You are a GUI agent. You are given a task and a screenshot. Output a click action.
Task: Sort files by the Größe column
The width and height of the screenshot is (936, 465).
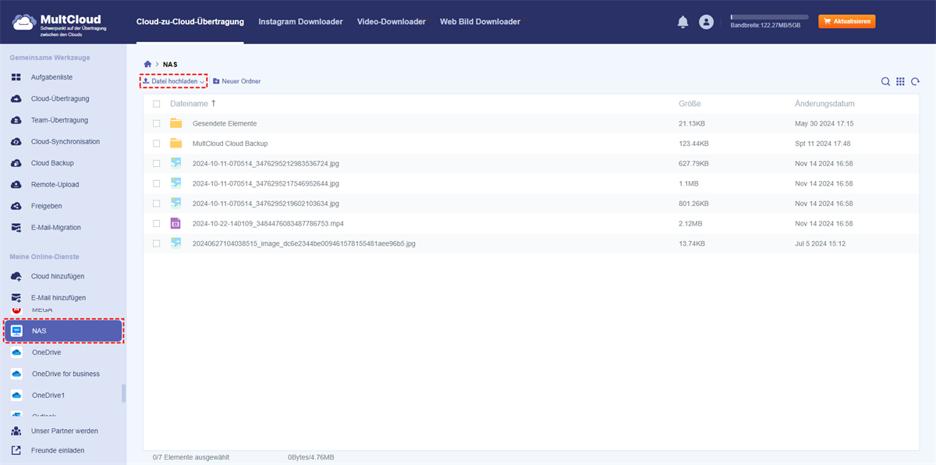pos(689,104)
